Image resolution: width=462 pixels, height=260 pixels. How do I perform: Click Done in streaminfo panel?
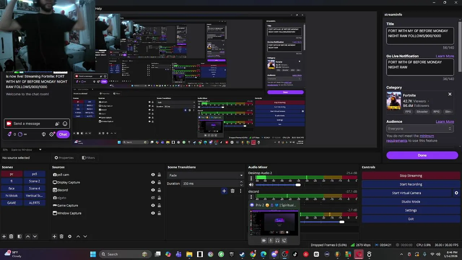click(x=422, y=155)
